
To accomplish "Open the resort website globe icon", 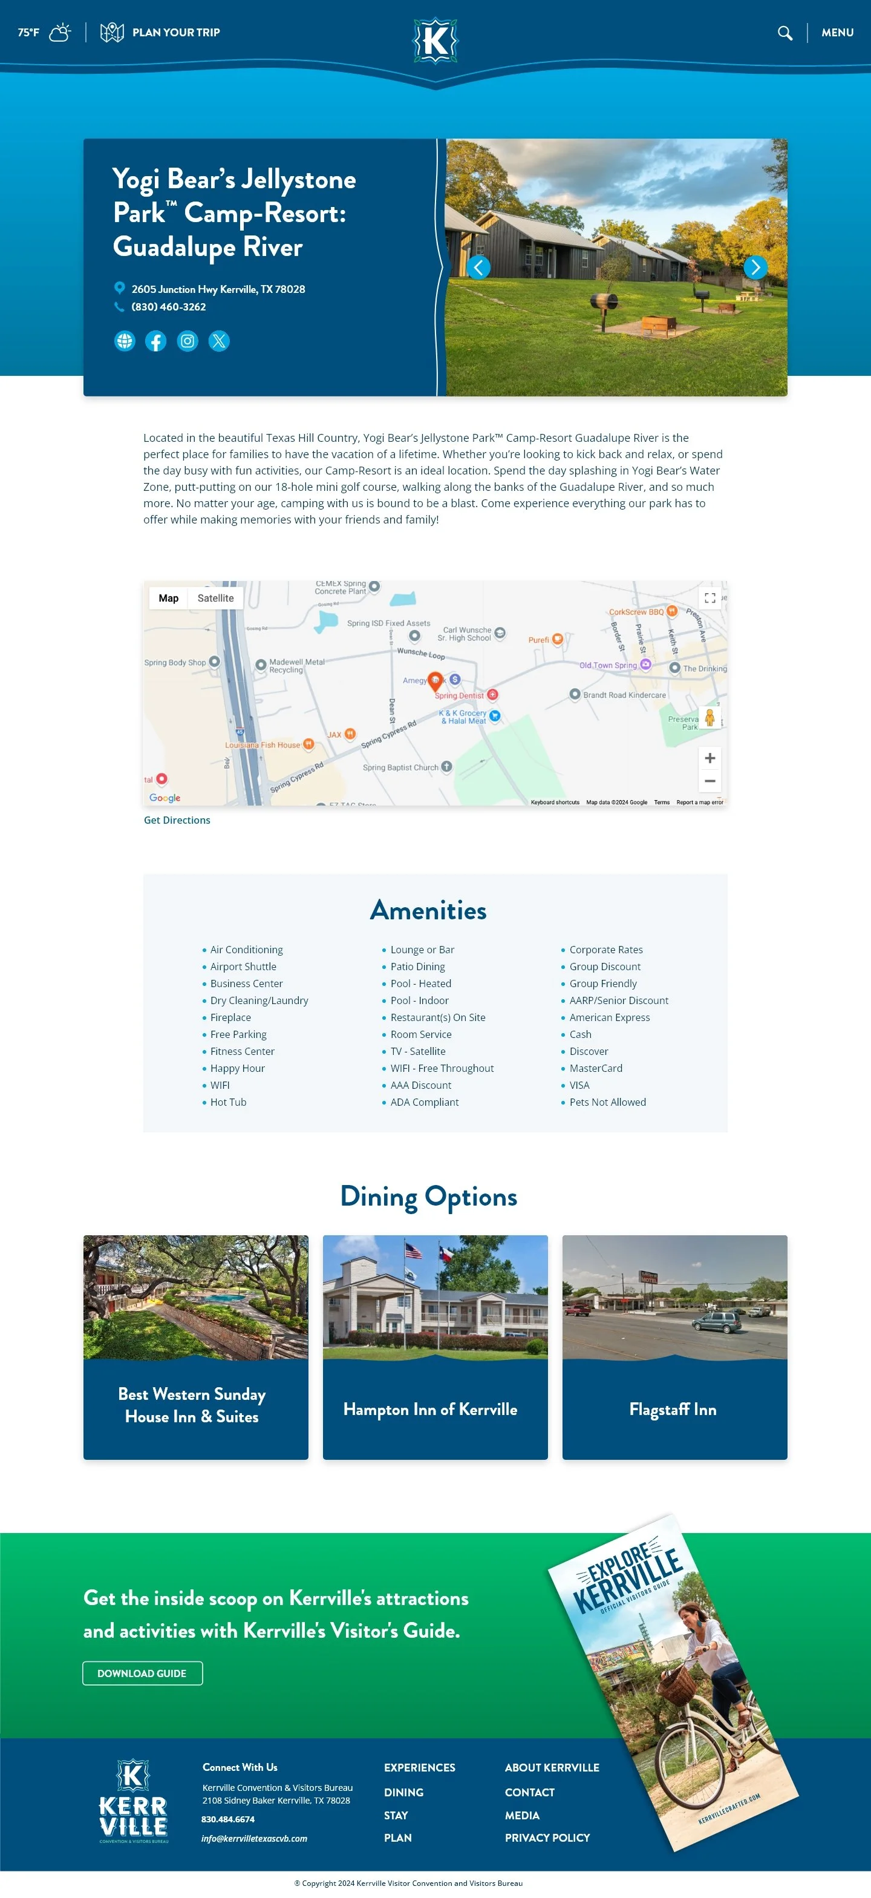I will click(x=125, y=341).
